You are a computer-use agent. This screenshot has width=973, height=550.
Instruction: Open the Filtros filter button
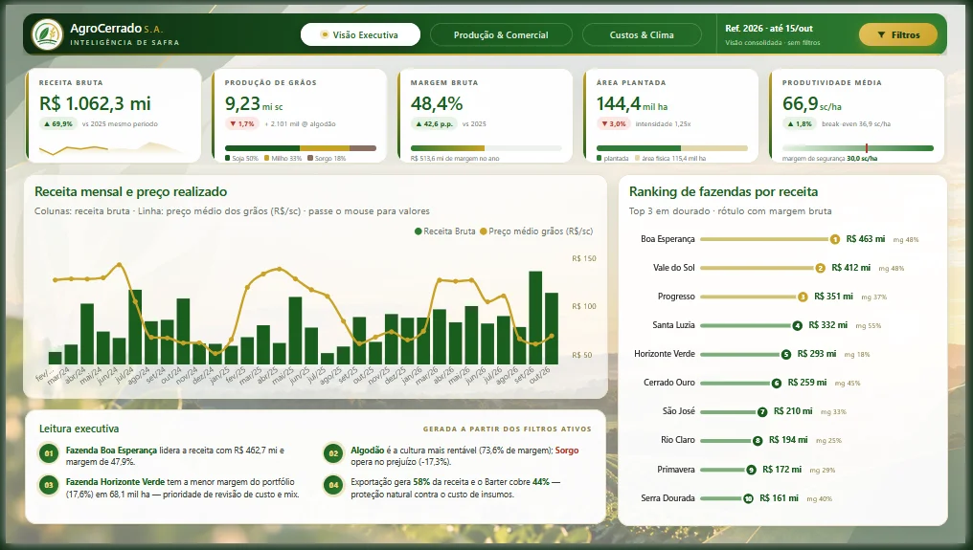coord(898,34)
